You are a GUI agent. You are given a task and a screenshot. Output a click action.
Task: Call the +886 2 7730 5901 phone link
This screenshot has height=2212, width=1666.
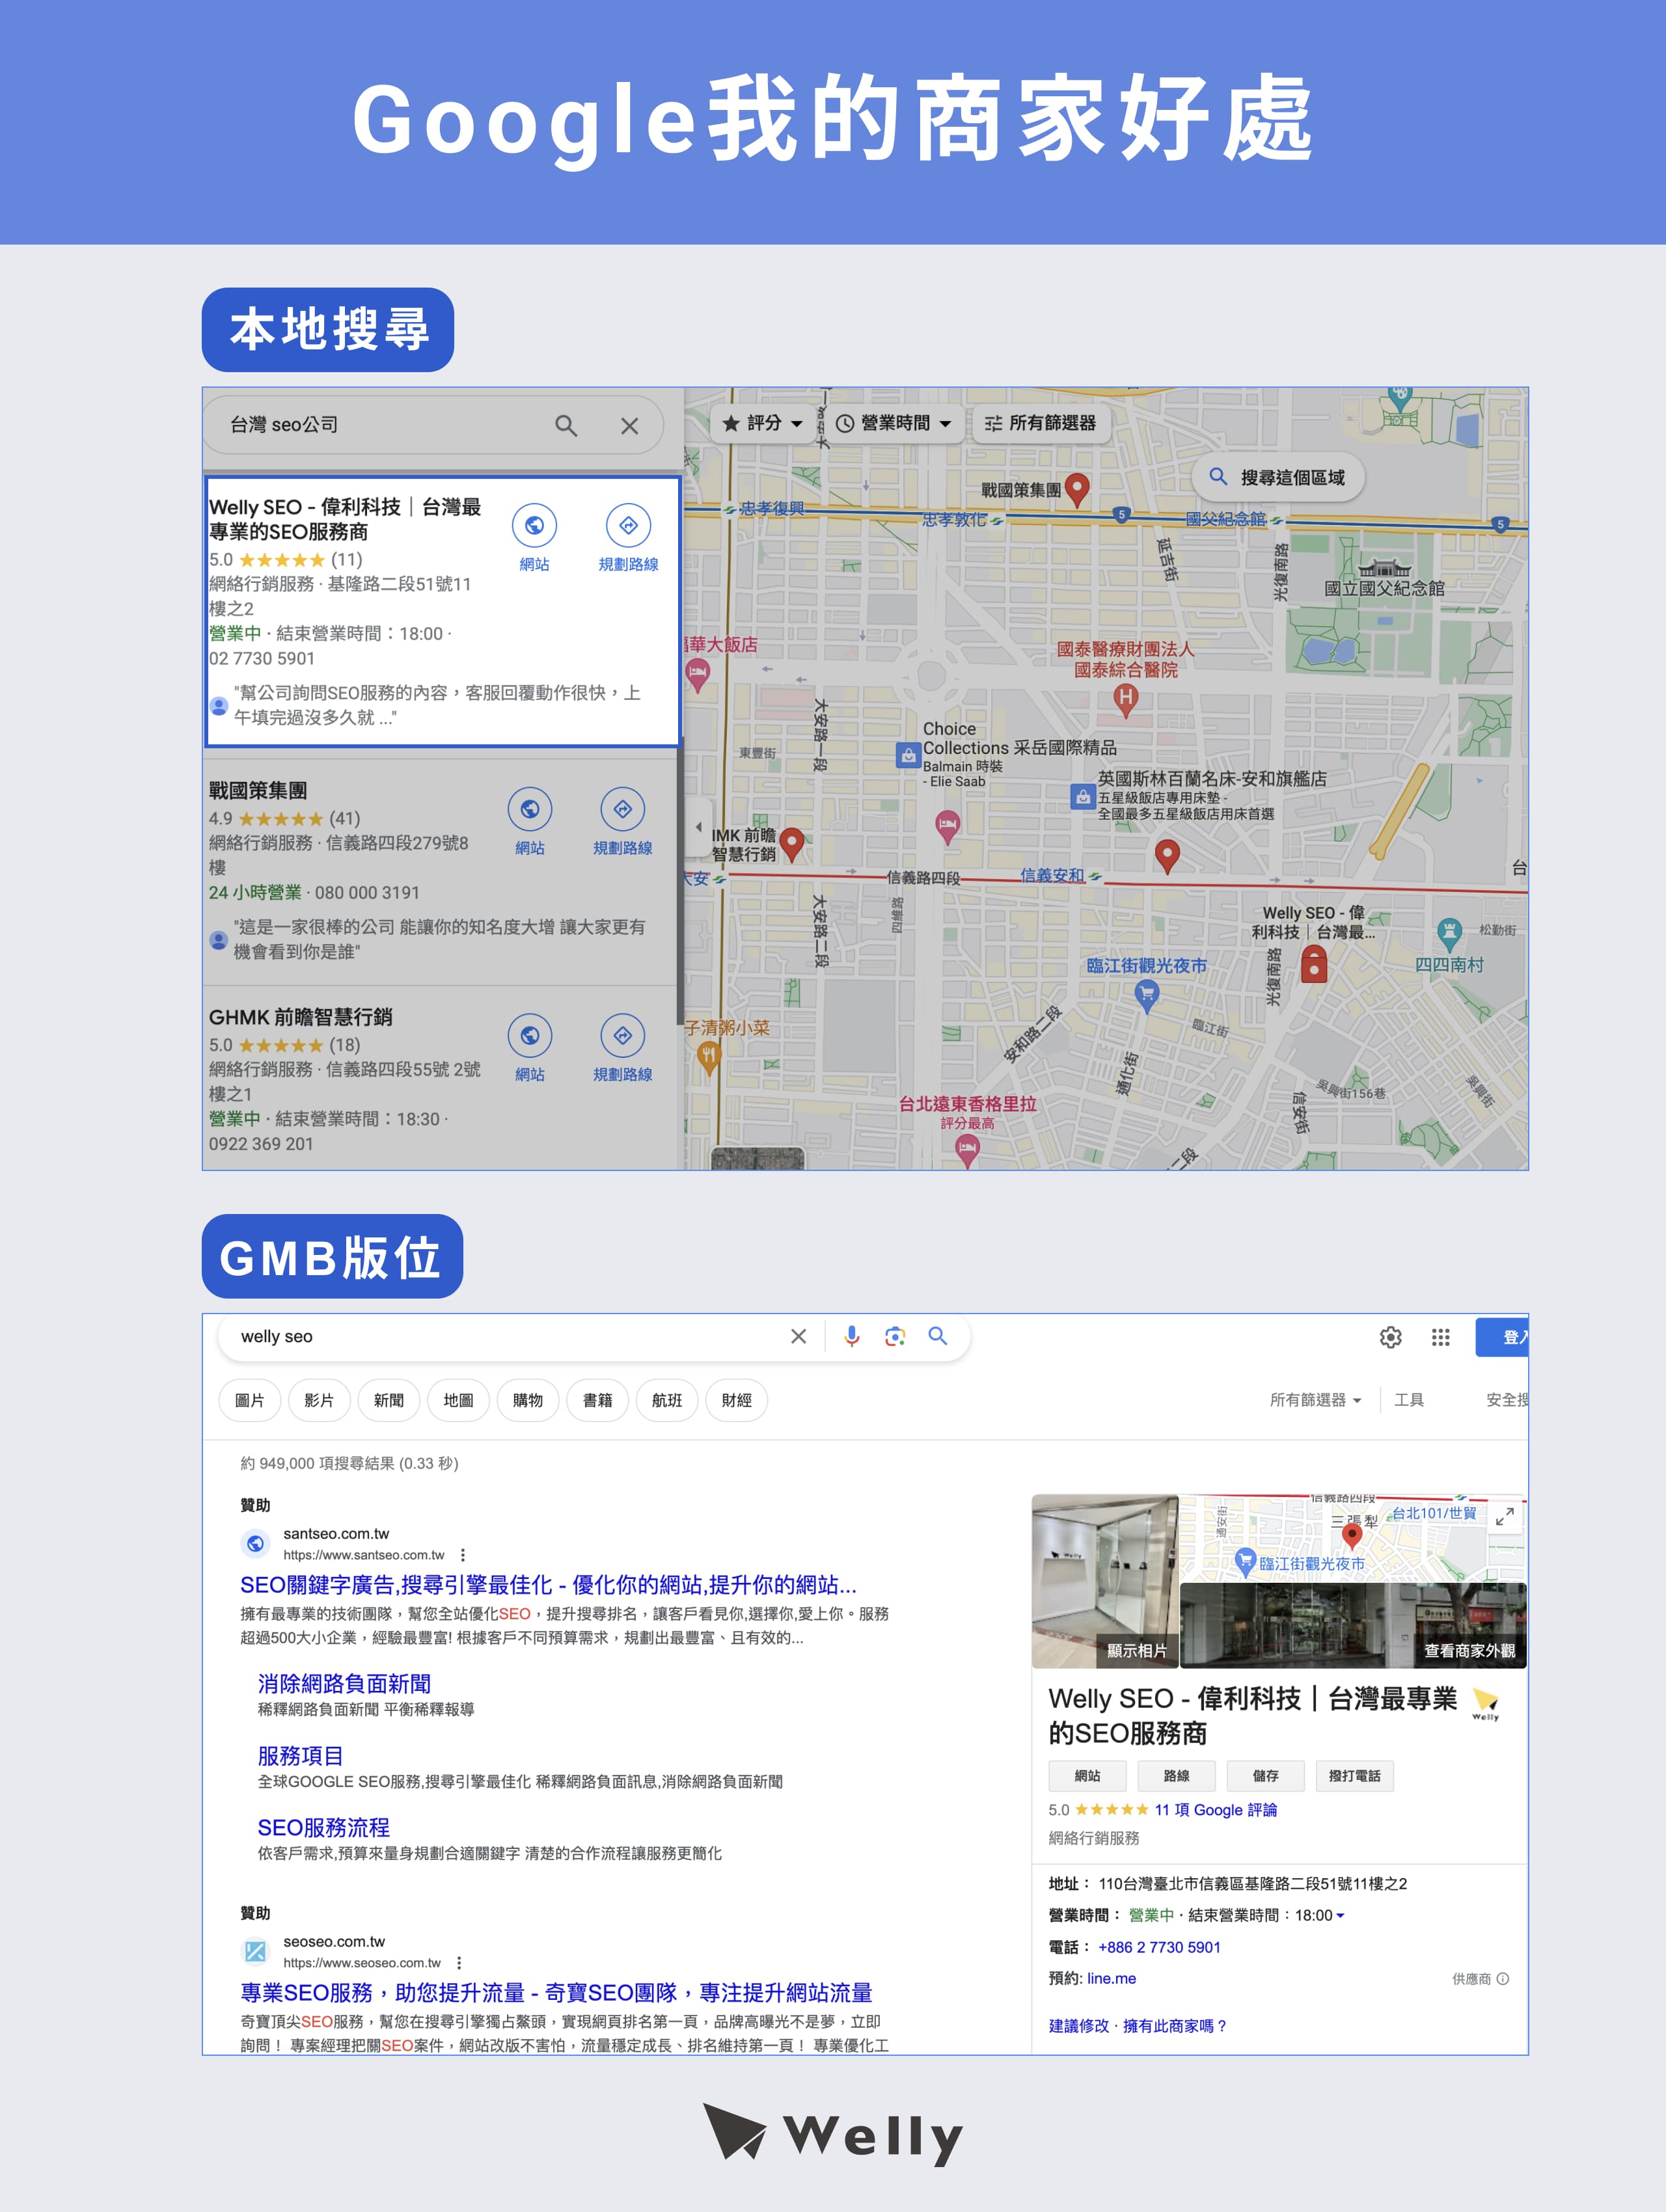[1159, 1947]
